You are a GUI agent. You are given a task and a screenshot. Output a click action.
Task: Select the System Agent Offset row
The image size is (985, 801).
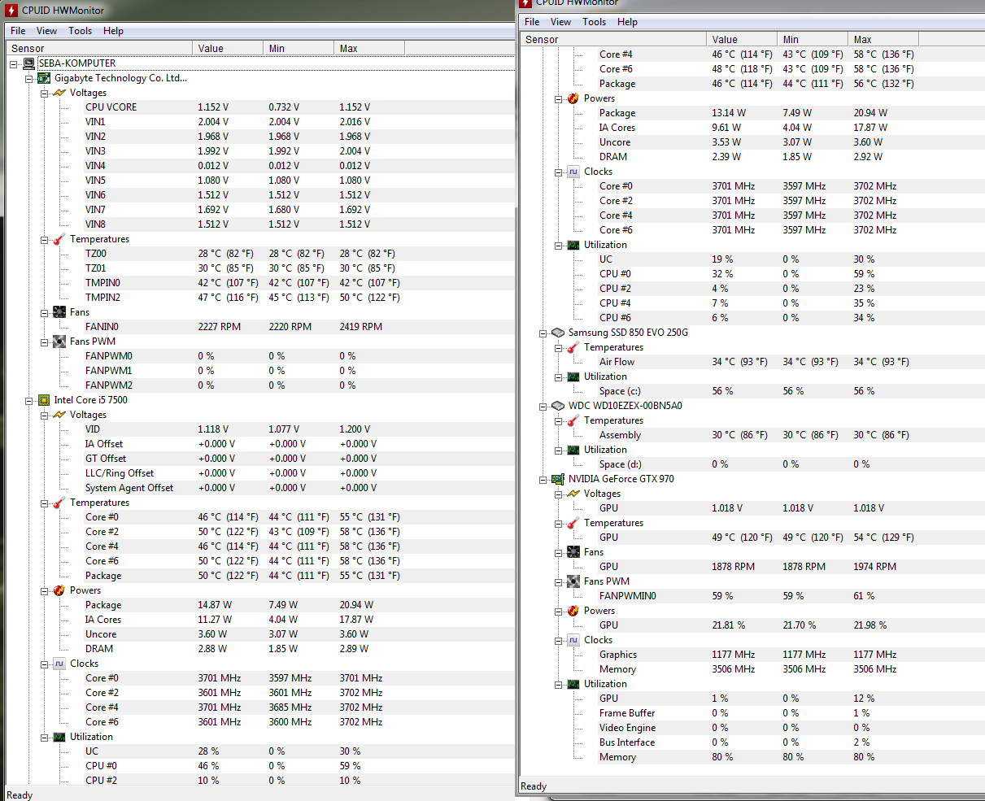point(260,488)
